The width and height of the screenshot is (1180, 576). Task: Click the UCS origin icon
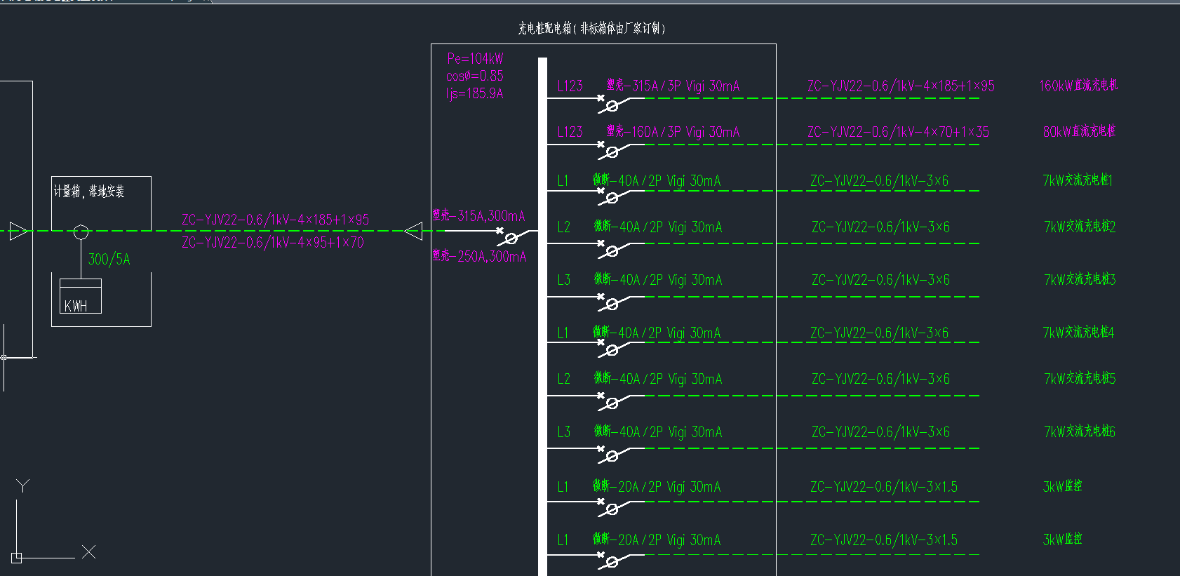pos(17,558)
